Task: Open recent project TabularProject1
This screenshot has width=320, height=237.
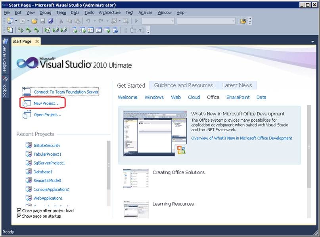Action: (x=47, y=154)
